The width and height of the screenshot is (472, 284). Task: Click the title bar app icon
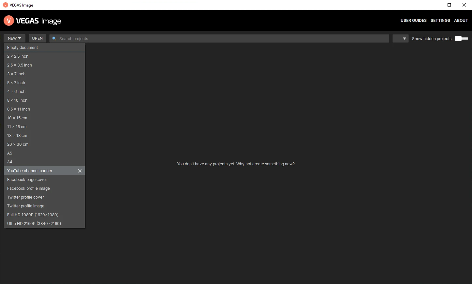pos(6,5)
